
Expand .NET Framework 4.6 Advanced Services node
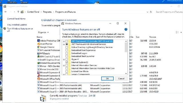[x=64, y=44]
